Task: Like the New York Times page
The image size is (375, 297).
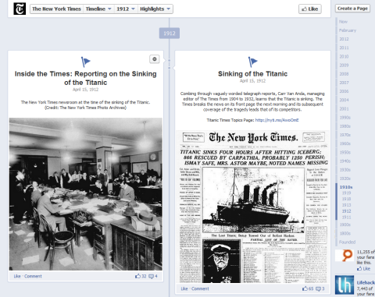Action: [x=310, y=9]
